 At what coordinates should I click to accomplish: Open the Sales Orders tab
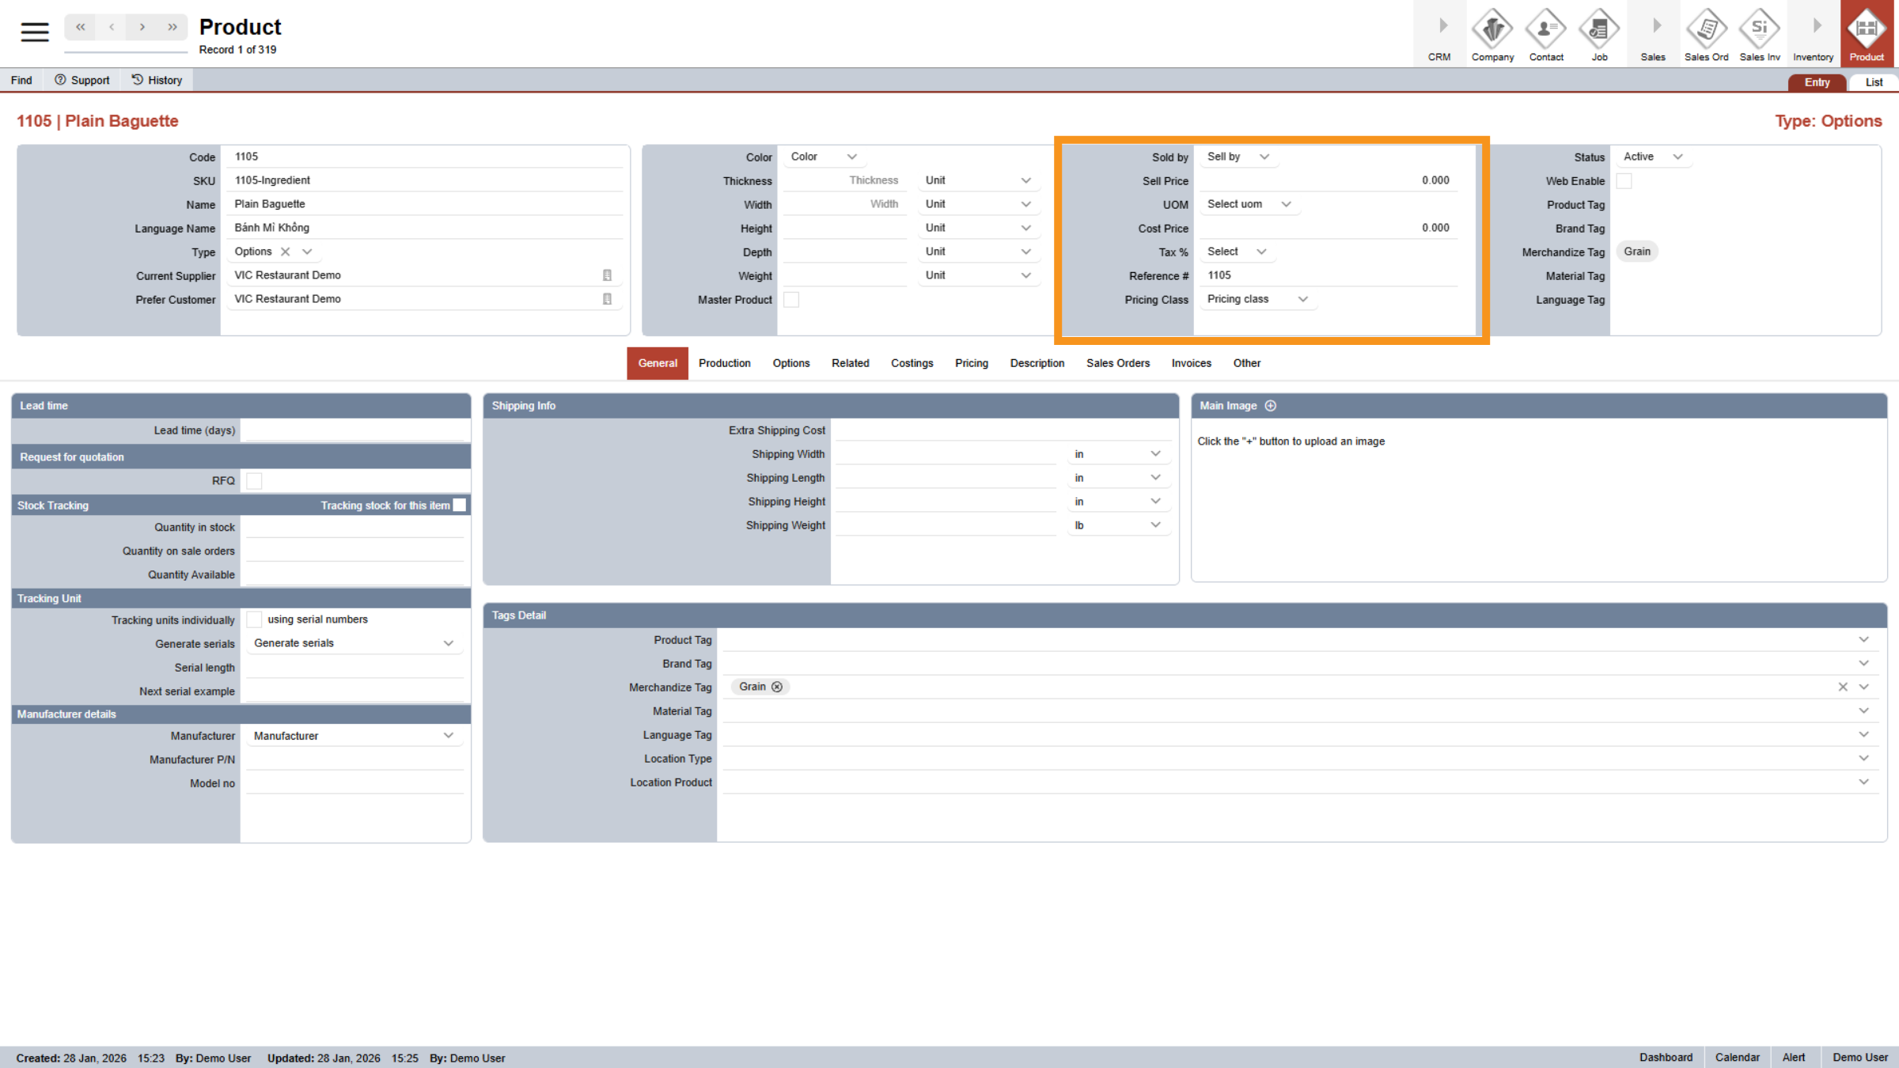[x=1118, y=363]
